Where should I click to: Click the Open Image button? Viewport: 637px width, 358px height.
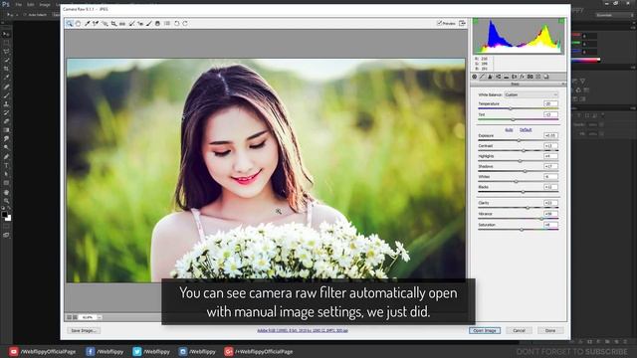pyautogui.click(x=485, y=331)
